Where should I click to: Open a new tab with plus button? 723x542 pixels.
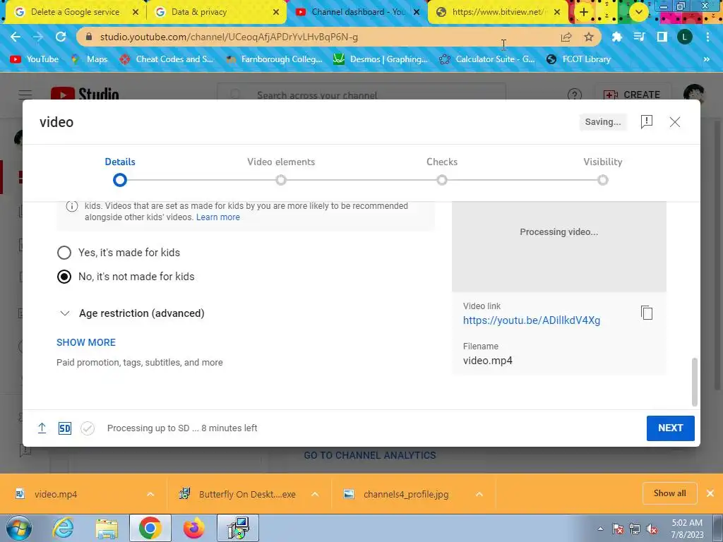[x=584, y=12]
